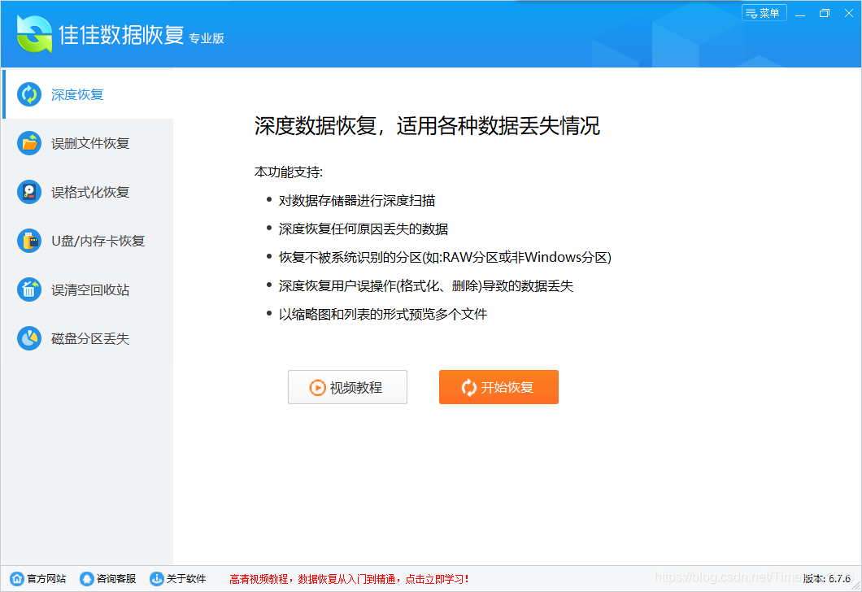Image resolution: width=862 pixels, height=592 pixels.
Task: Click the 咨询客服 support icon
Action: 87,579
